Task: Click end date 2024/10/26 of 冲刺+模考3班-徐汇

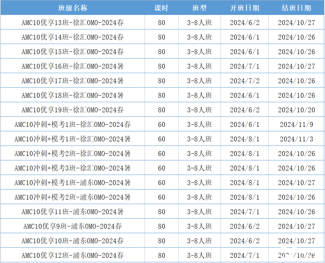Action: (296, 168)
